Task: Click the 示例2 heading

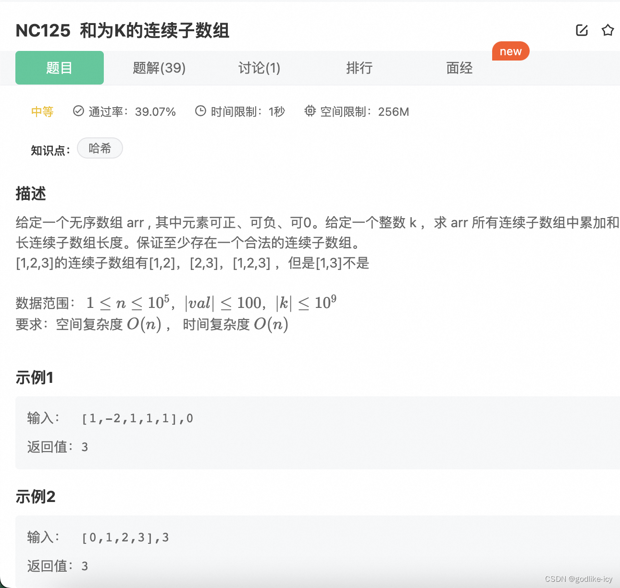Action: (x=36, y=496)
